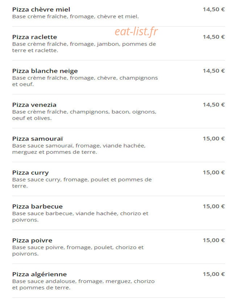Click the Pizza raclette price
The width and height of the screenshot is (249, 301).
pyautogui.click(x=214, y=37)
